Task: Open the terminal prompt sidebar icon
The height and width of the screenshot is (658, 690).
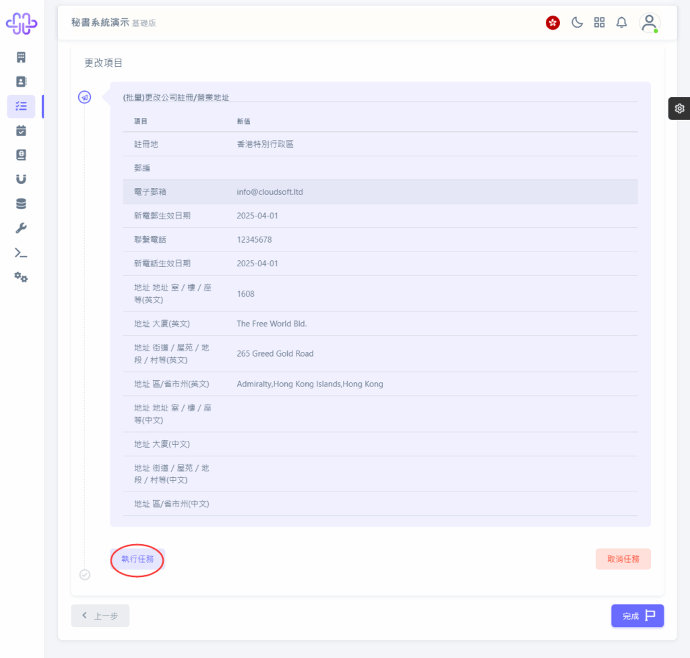Action: click(21, 253)
